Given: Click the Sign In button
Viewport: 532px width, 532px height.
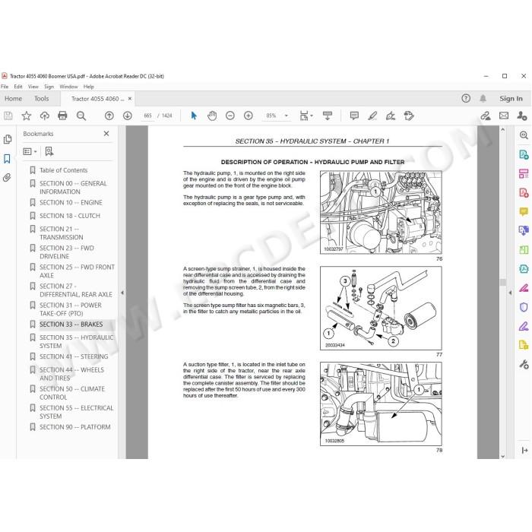Looking at the screenshot, I should (511, 99).
